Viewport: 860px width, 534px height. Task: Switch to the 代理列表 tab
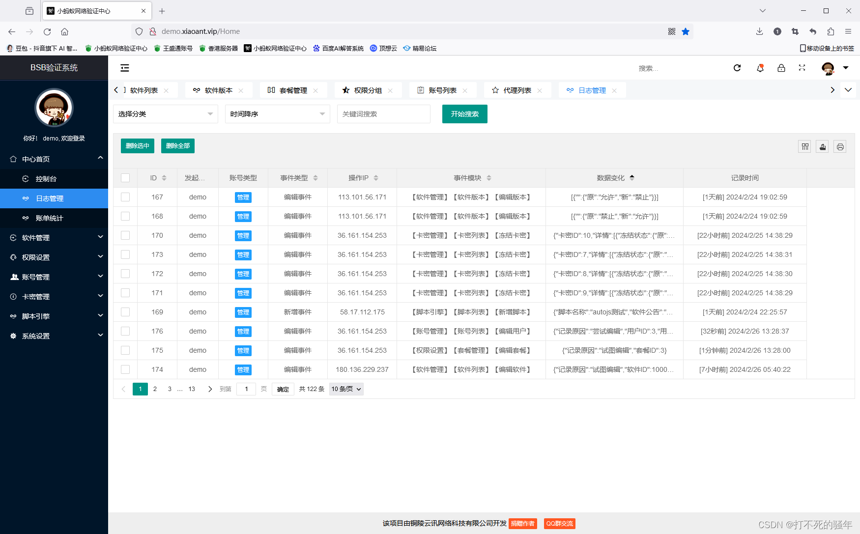tap(517, 90)
